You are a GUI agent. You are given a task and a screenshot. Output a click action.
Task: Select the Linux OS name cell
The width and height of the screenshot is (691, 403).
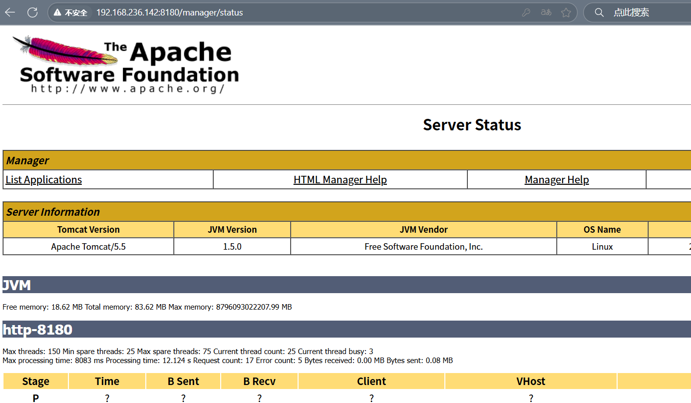click(602, 246)
